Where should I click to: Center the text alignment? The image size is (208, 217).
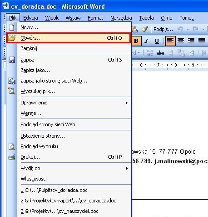[x=181, y=41]
